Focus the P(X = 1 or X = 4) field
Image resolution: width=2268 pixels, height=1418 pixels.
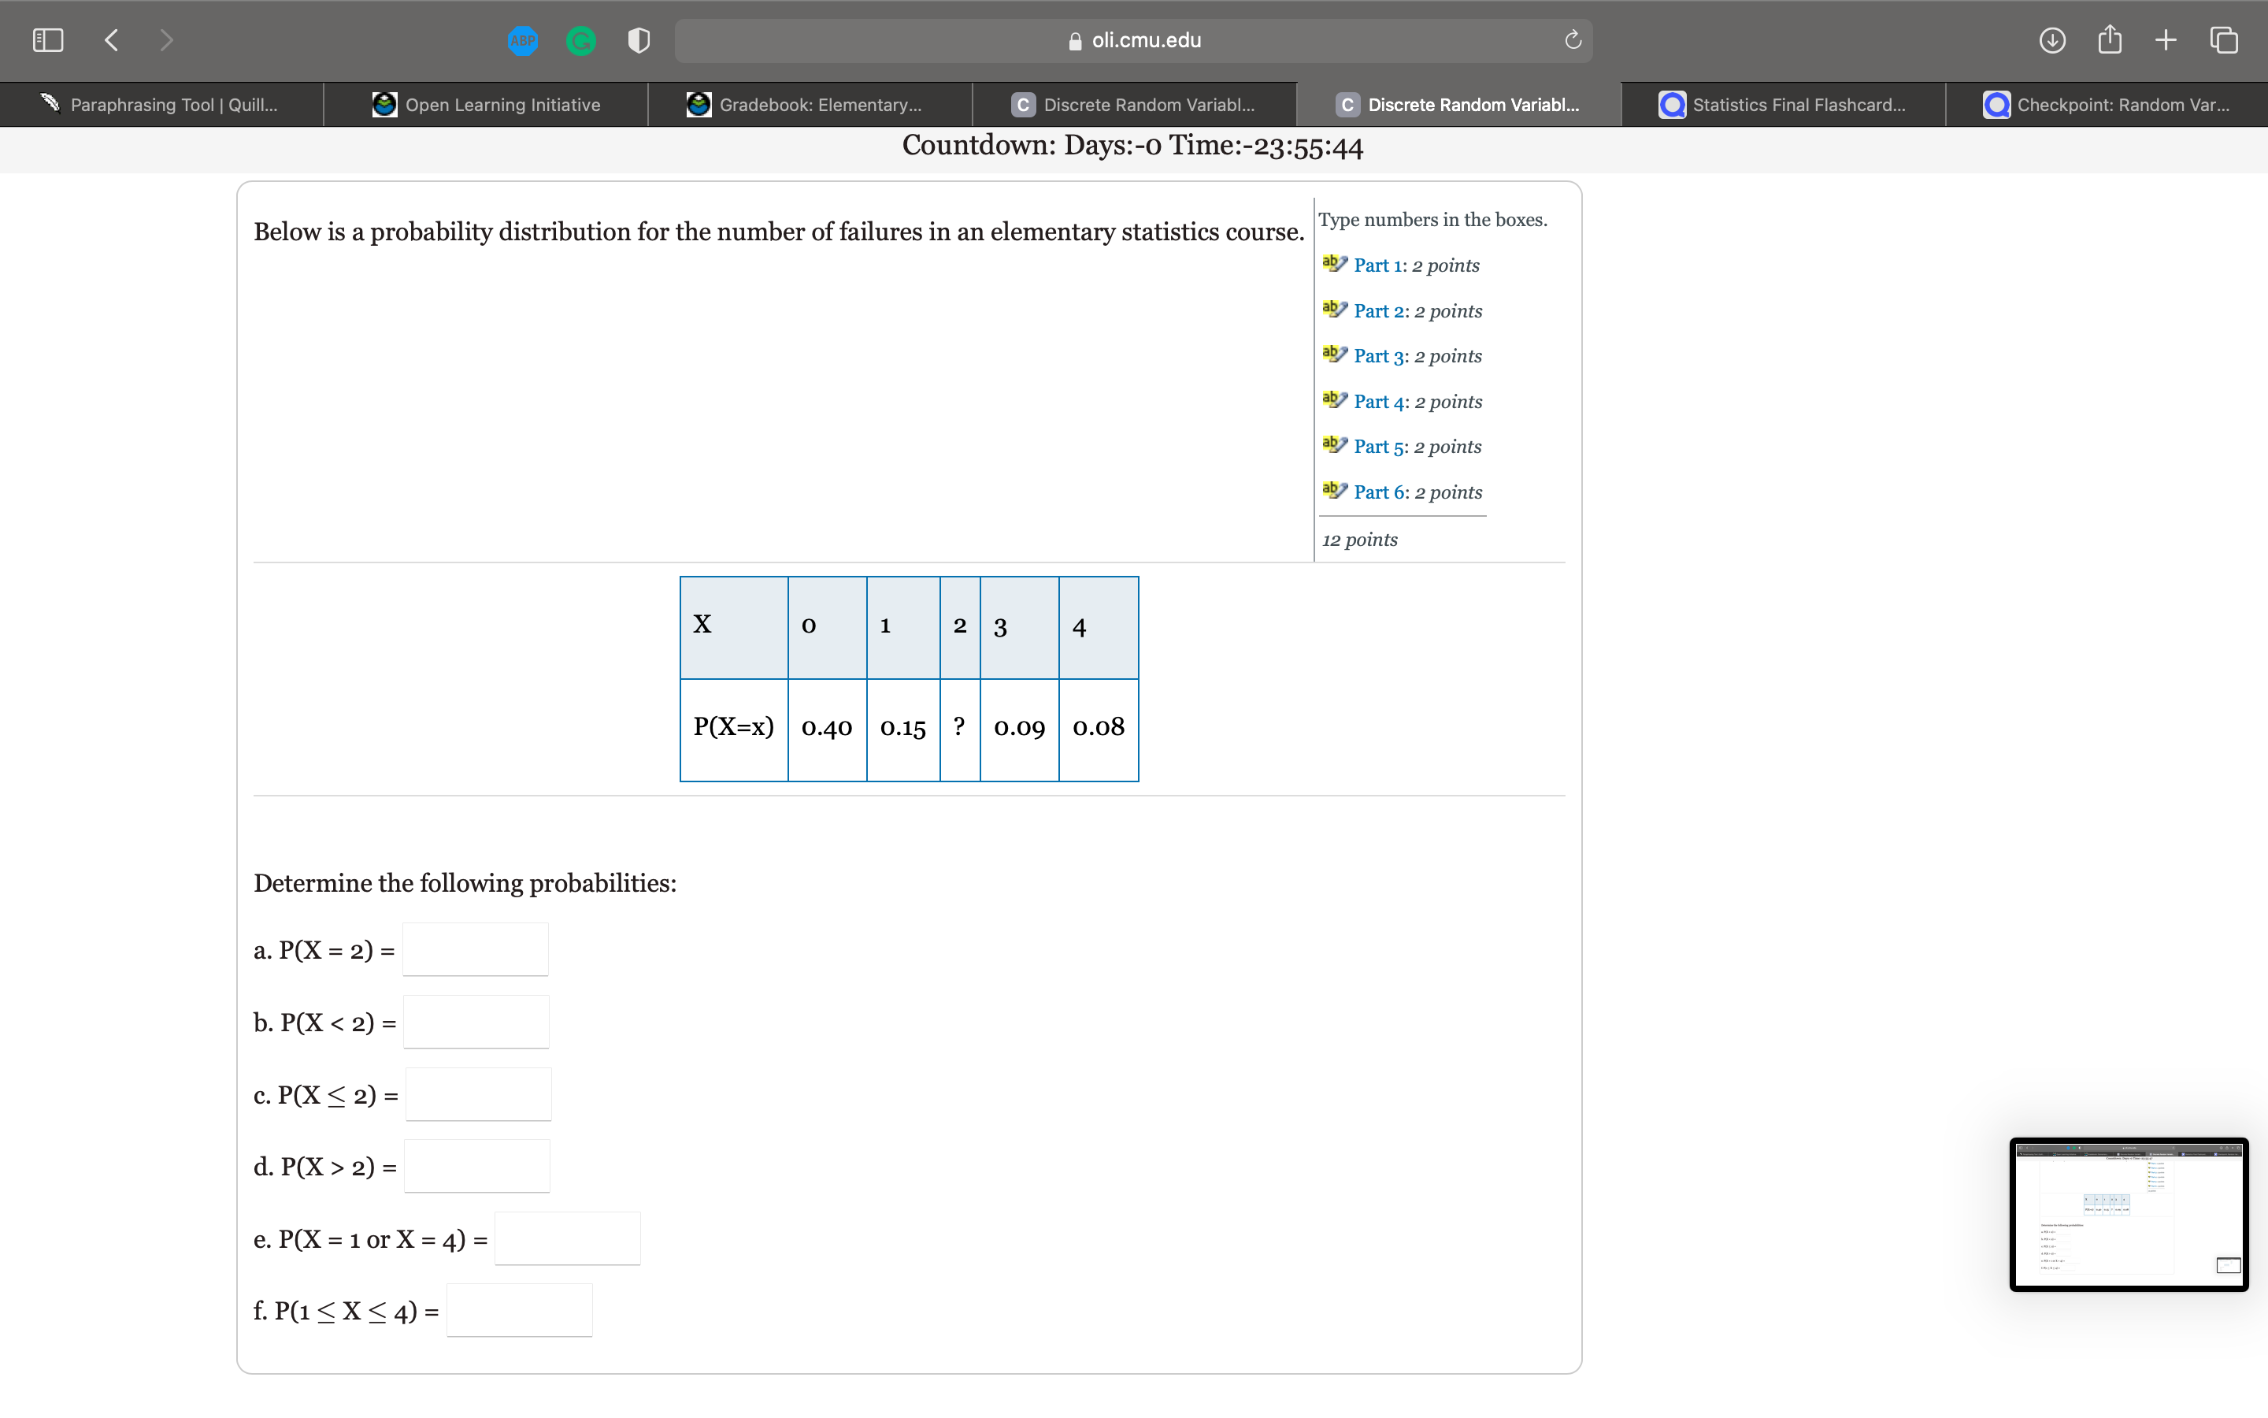coord(567,1239)
